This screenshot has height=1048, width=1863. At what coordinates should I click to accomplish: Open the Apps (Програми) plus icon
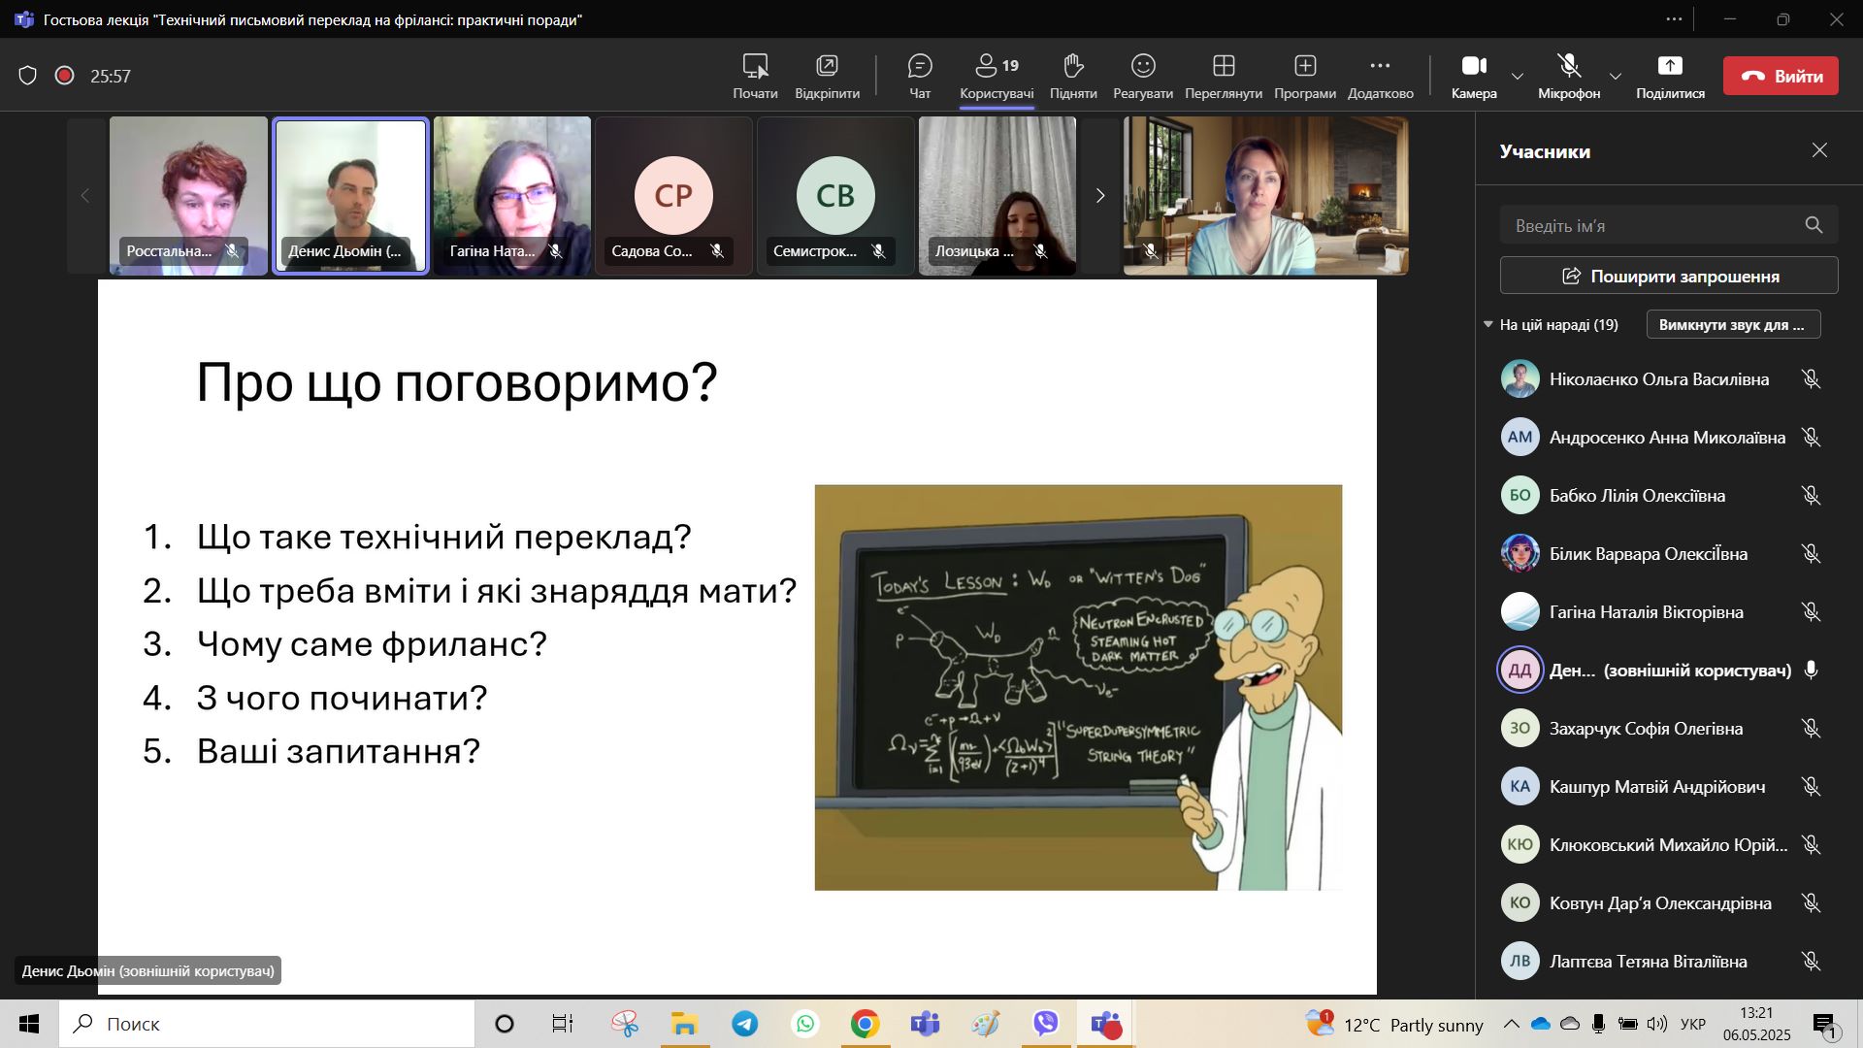pyautogui.click(x=1304, y=66)
